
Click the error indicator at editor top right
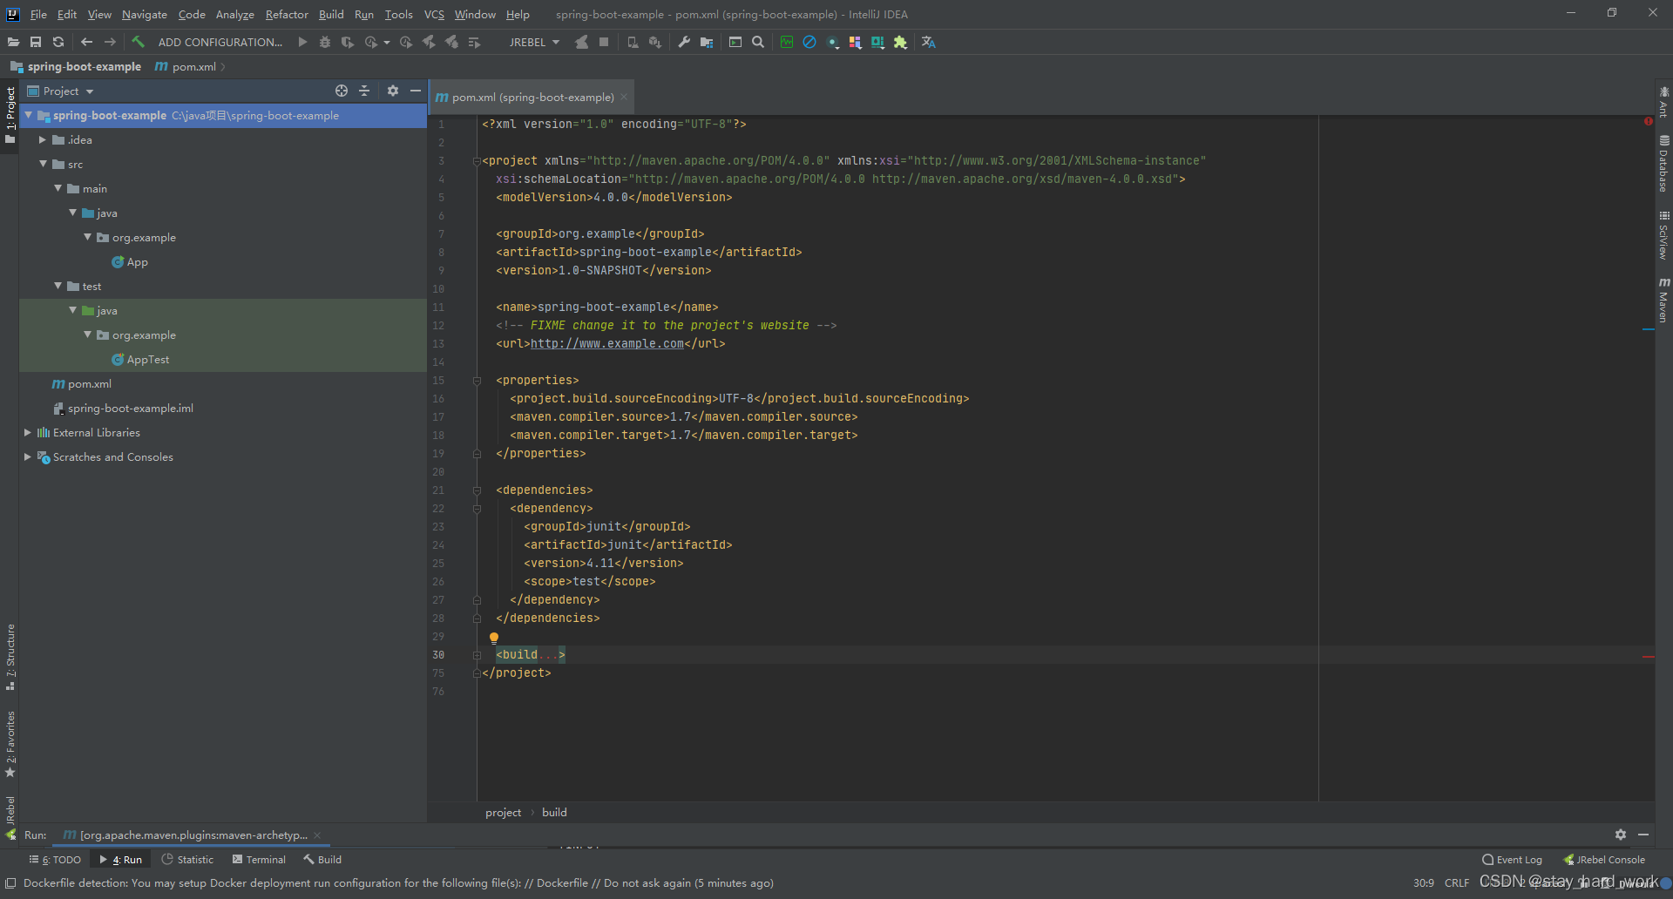click(x=1649, y=121)
